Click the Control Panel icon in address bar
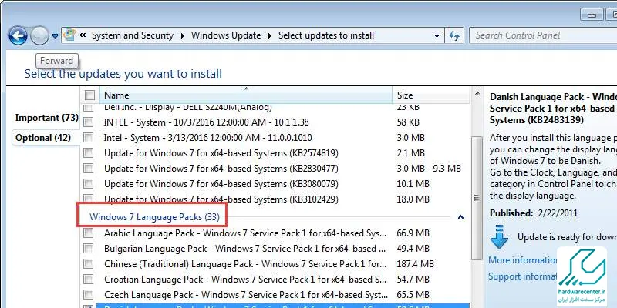Screen dimensions: 617x308 coord(69,35)
